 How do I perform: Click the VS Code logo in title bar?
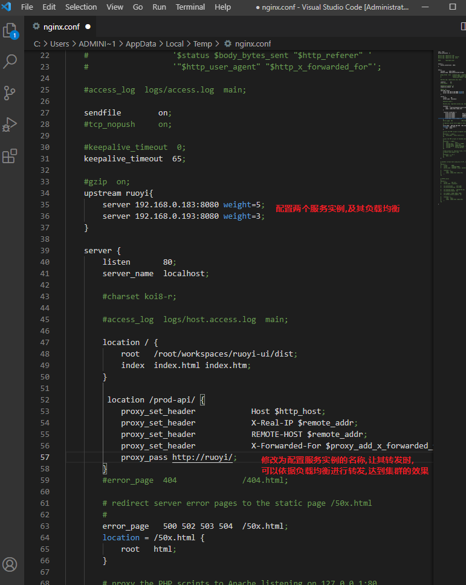6,7
